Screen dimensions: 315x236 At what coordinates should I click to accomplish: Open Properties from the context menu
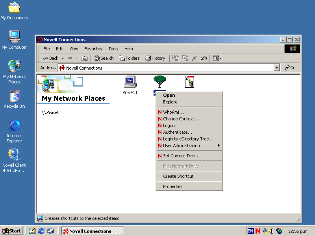(x=189, y=186)
